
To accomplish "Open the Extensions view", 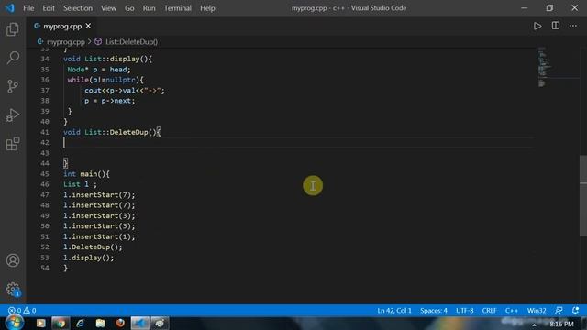I will click(x=13, y=144).
